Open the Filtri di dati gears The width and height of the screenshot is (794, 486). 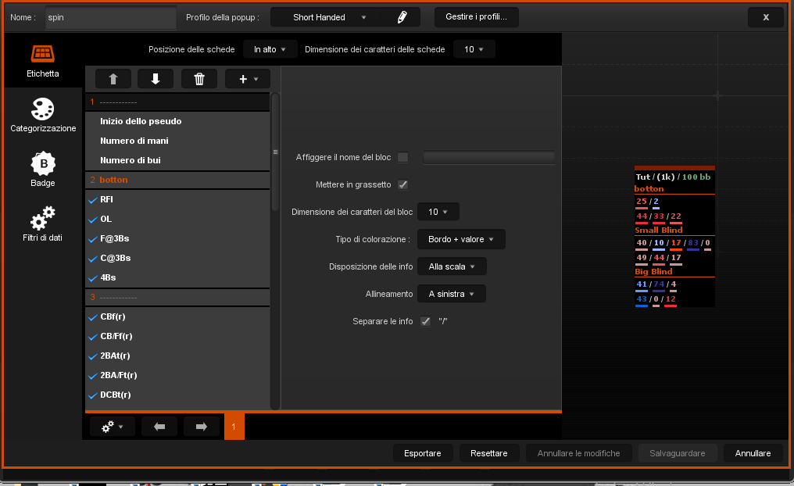pos(42,224)
